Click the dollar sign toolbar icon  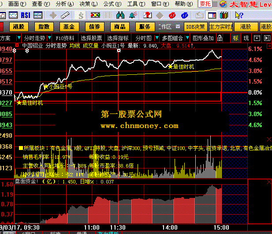pos(81,15)
